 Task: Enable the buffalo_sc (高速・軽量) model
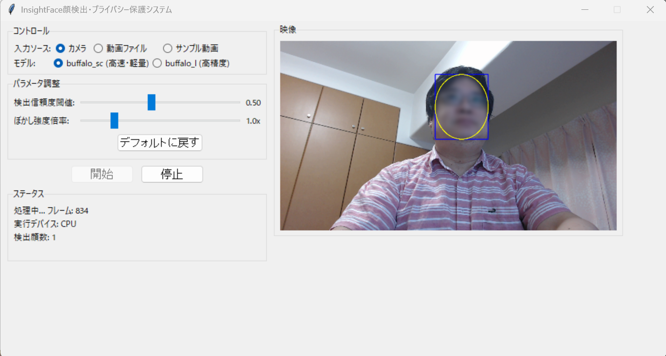point(57,63)
